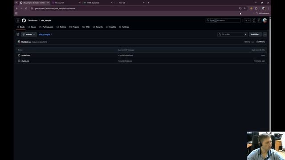Open the styles.css file
Viewport: 285px width, 160px height.
(25, 61)
